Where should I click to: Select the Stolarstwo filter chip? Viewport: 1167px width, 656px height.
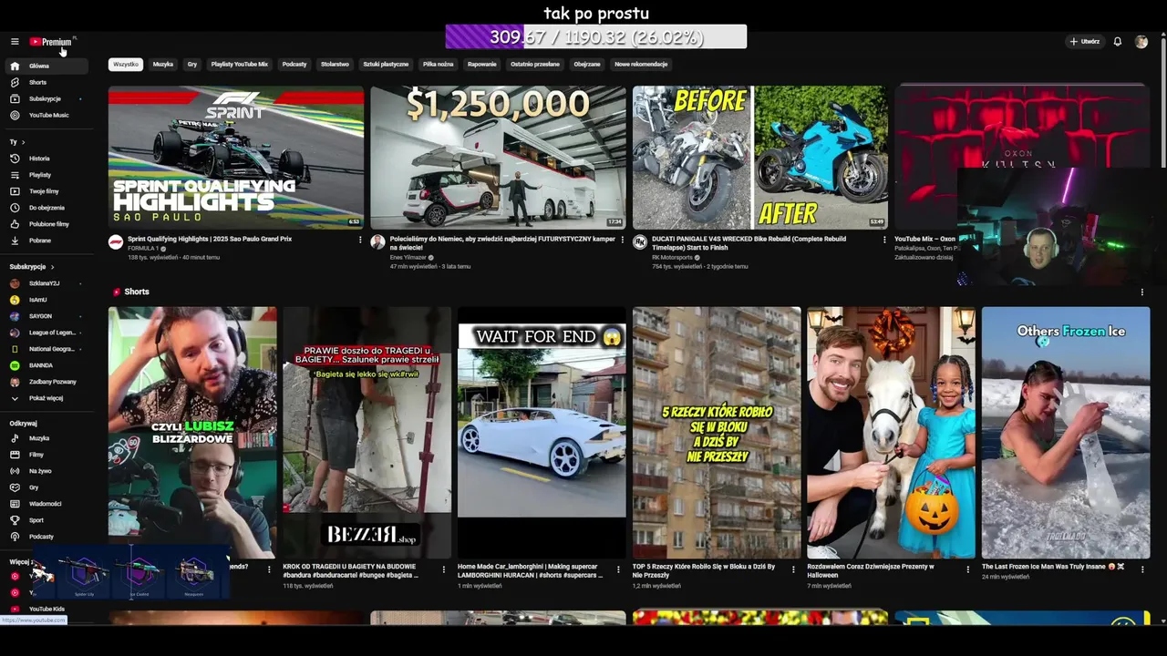click(x=335, y=65)
